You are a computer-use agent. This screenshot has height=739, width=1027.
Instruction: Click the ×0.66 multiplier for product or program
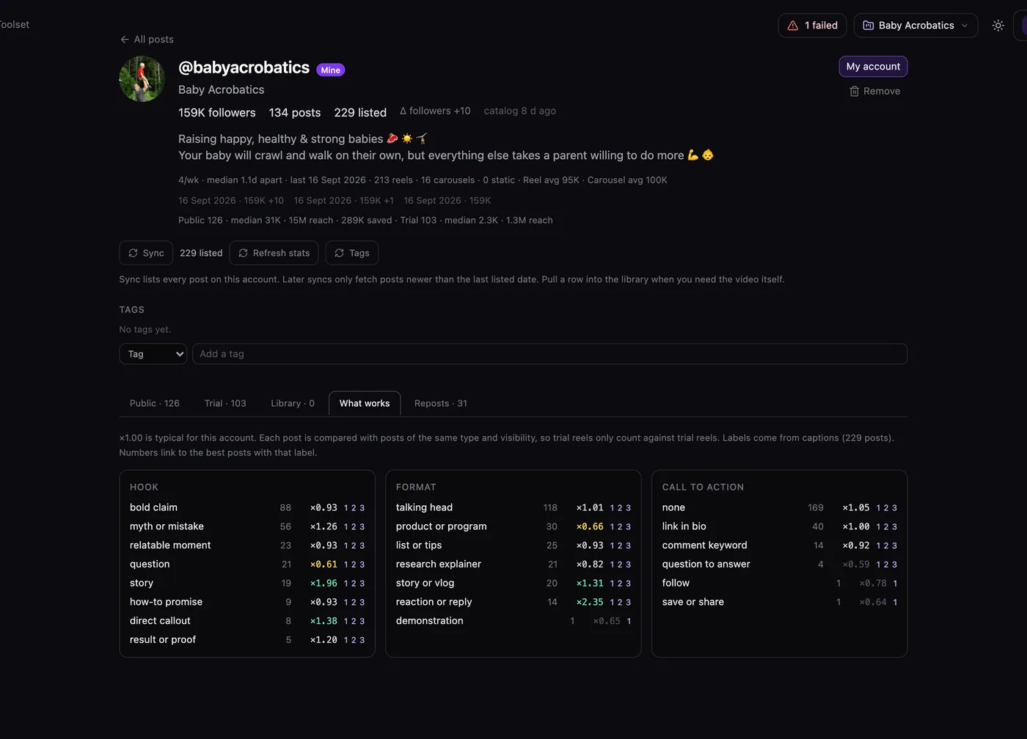tap(590, 527)
